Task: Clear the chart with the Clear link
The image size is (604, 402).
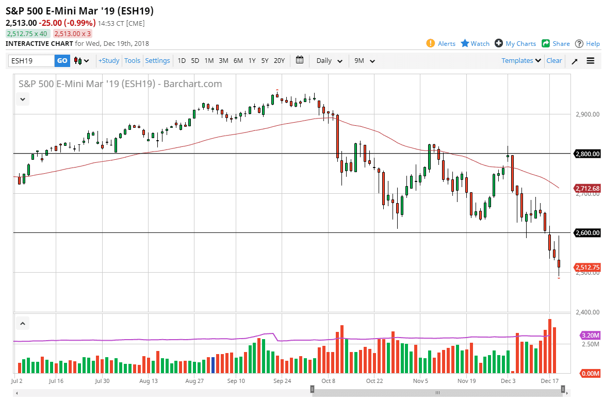Action: (x=554, y=60)
